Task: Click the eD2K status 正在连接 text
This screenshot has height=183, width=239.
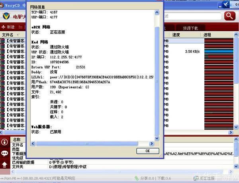Action: 57,32
